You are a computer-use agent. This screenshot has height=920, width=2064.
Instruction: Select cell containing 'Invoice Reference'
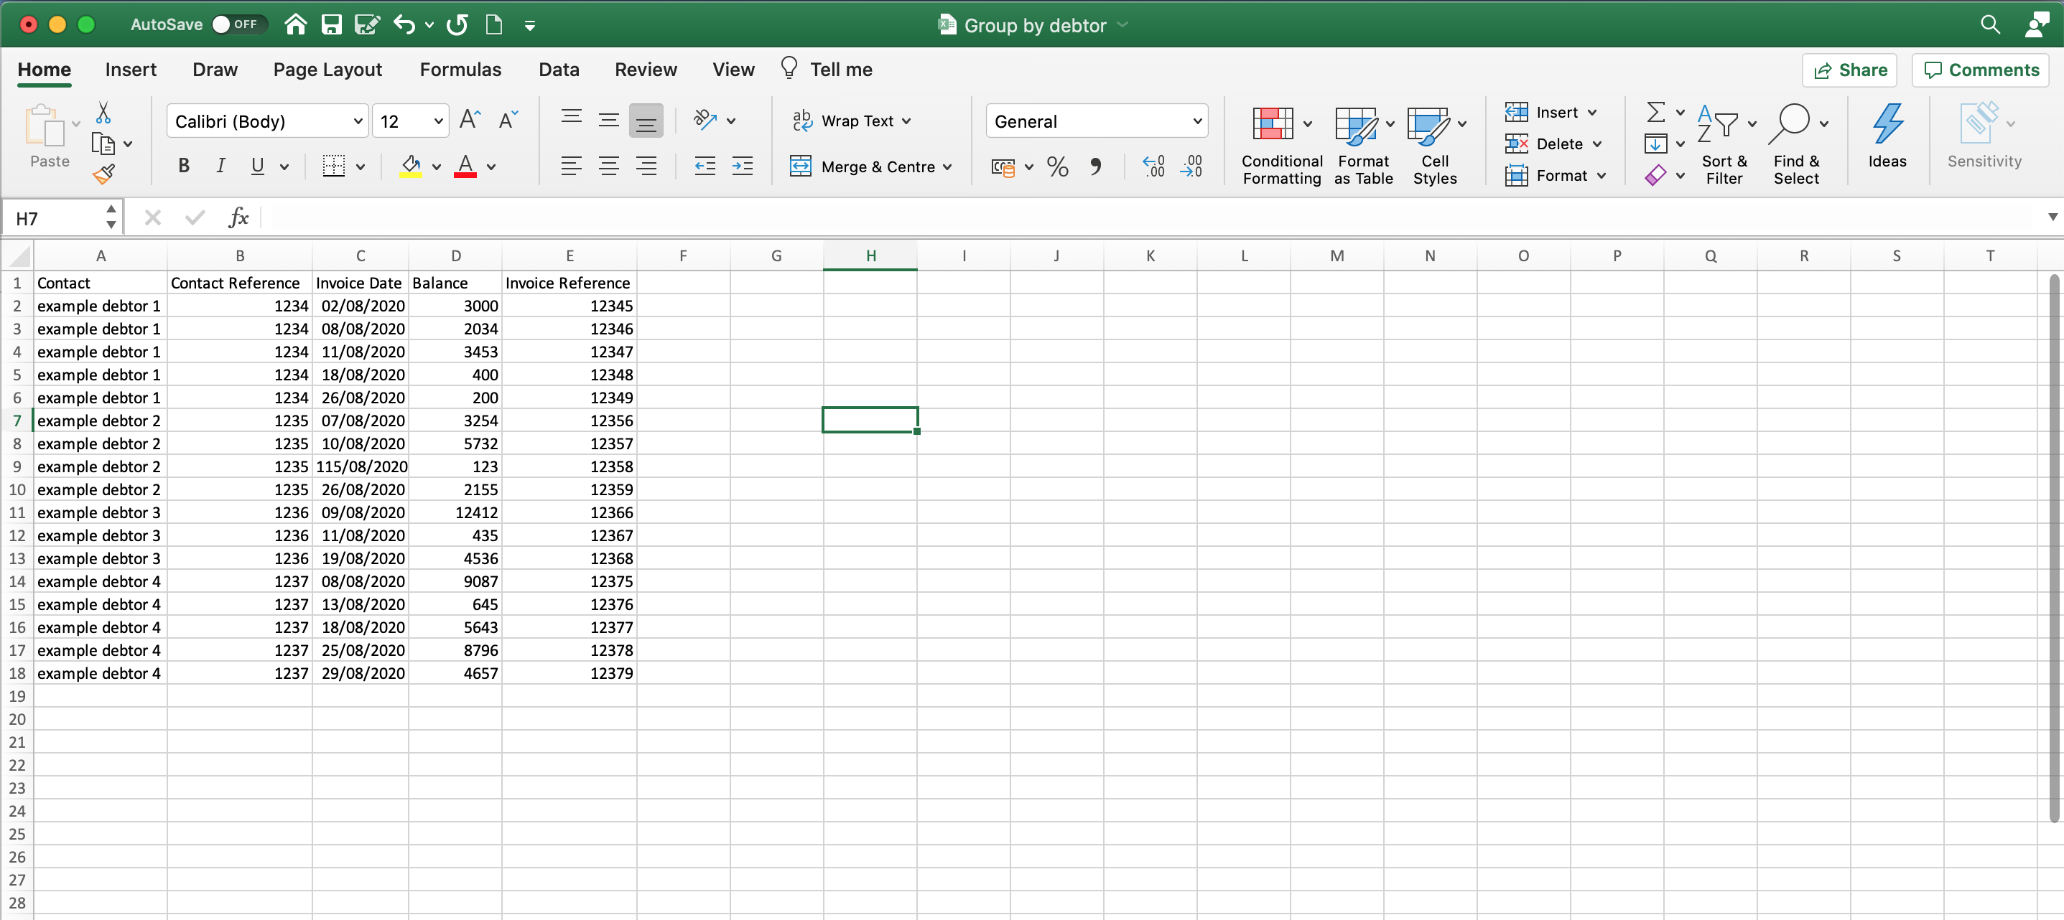[x=569, y=283]
